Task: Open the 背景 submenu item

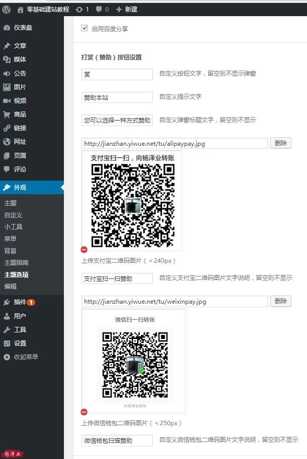Action: tap(11, 251)
